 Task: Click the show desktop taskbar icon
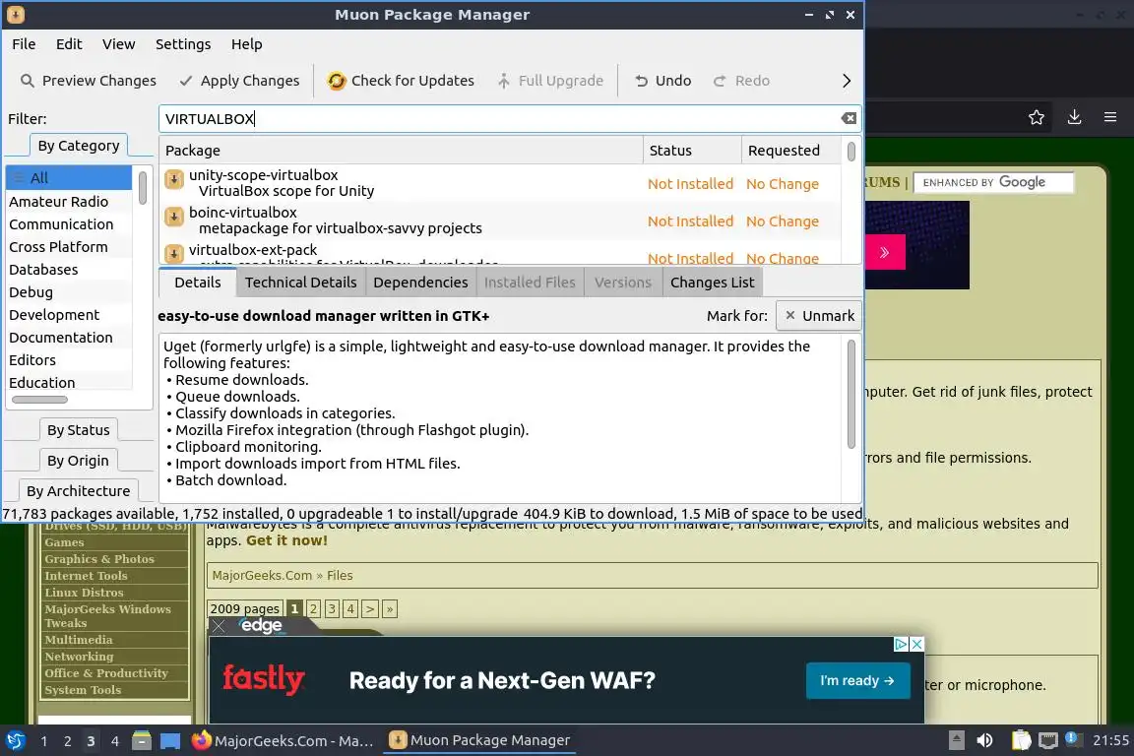tap(170, 741)
